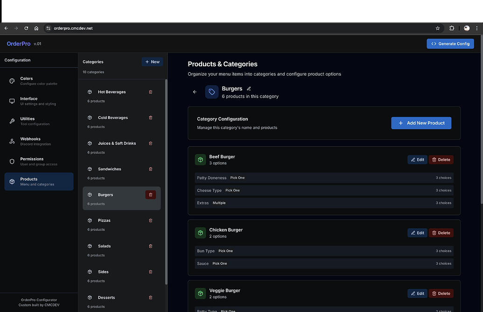Click the back arrow above Category Configuration
This screenshot has height=312, width=483.
coord(195,91)
